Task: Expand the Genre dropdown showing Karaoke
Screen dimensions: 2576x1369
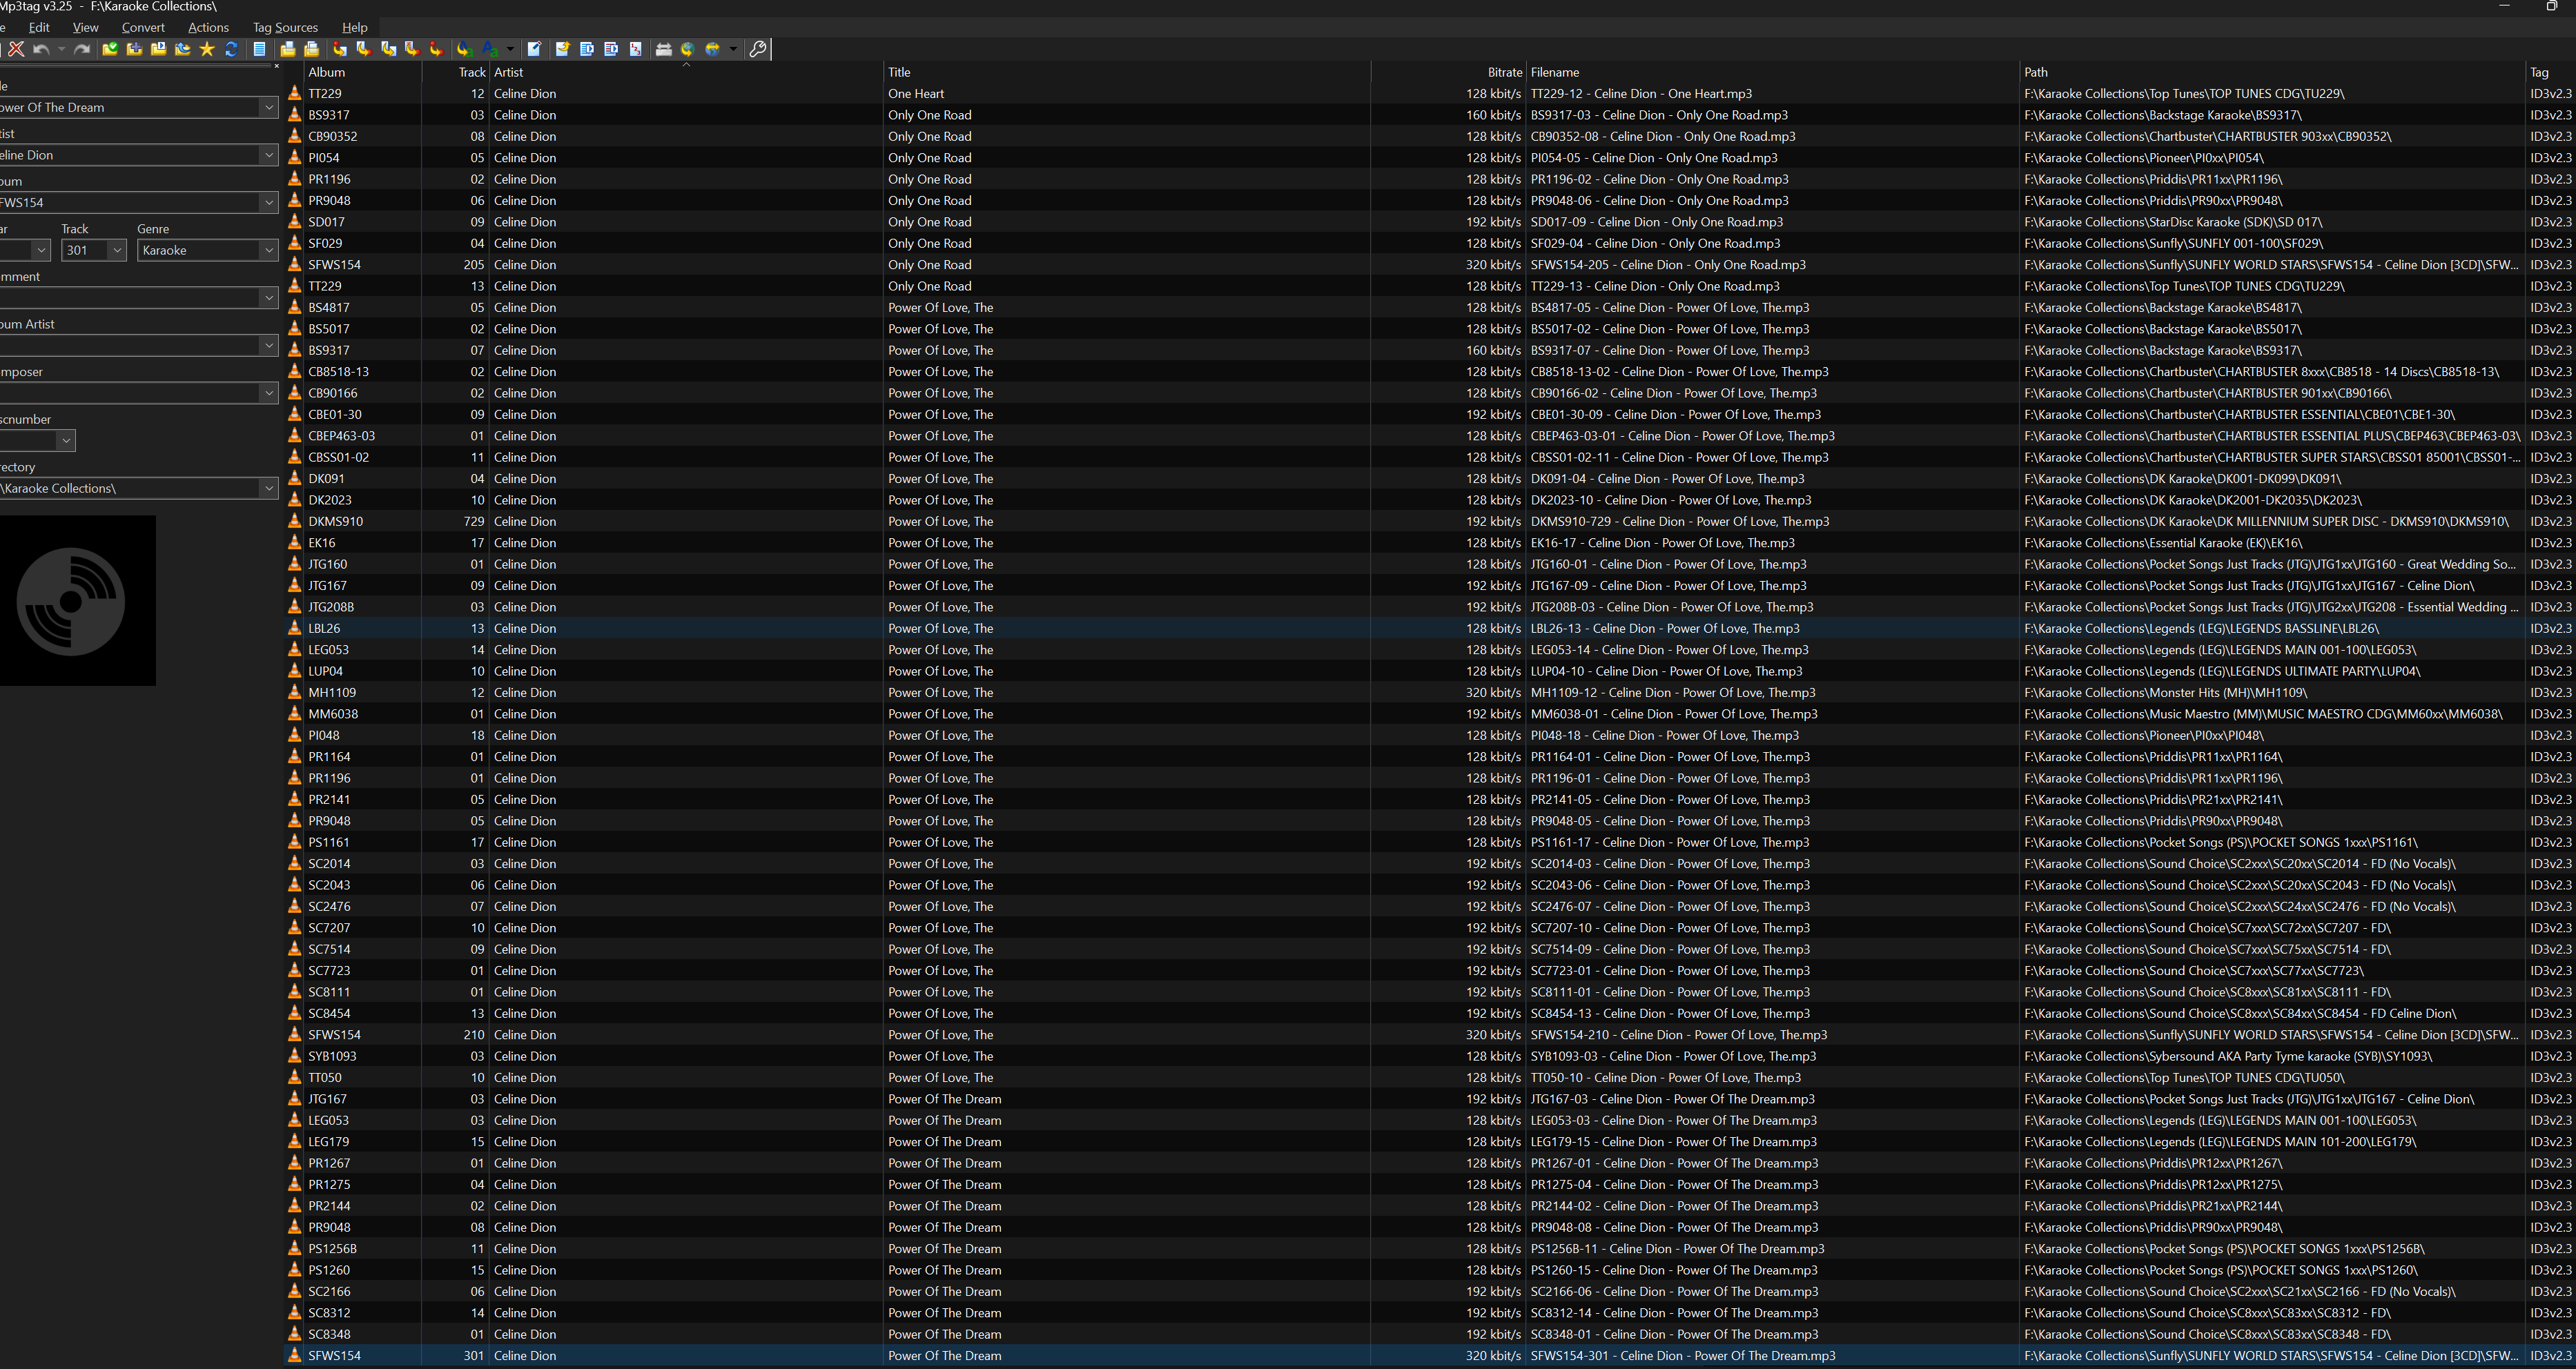Action: [268, 250]
